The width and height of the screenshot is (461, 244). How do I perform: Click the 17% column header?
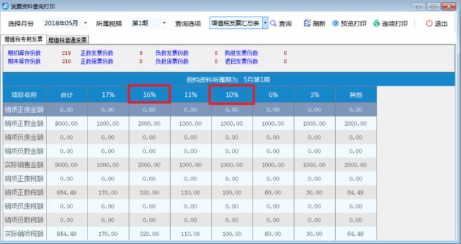(108, 94)
